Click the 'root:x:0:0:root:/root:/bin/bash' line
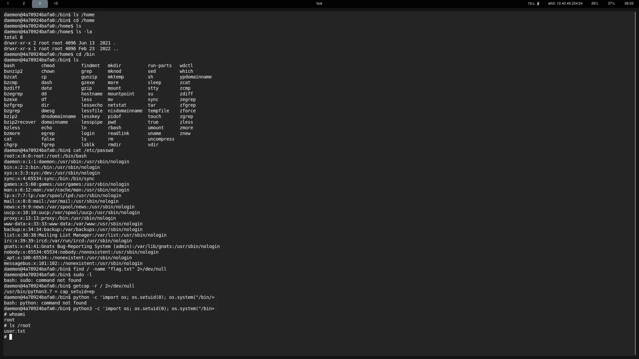The height and width of the screenshot is (359, 639). click(45, 156)
